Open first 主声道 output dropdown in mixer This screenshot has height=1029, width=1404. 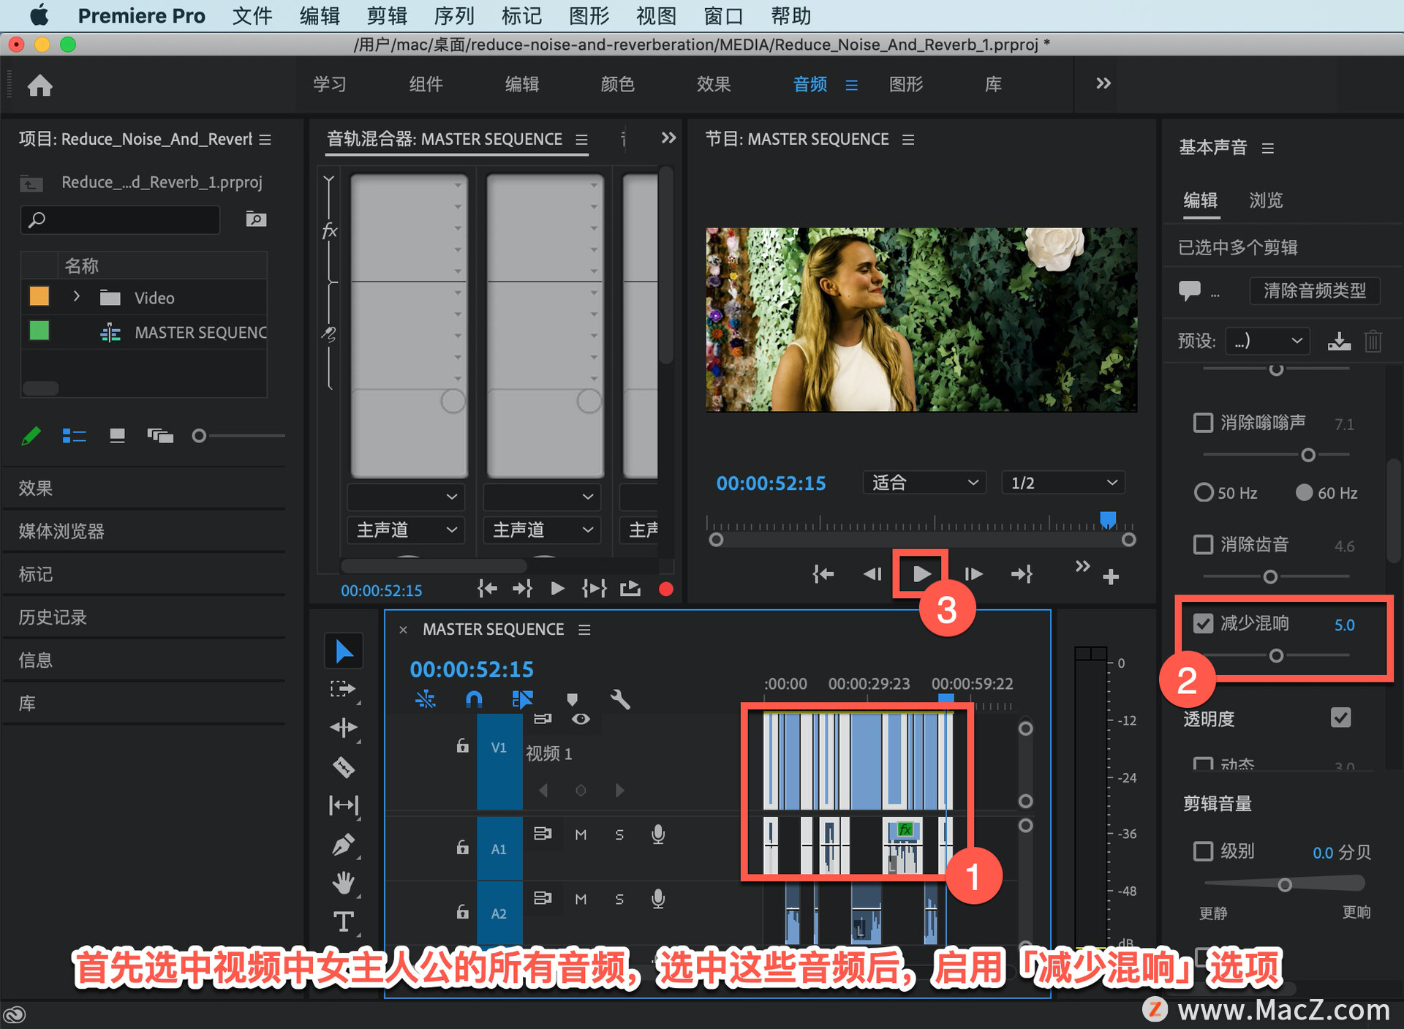point(406,529)
